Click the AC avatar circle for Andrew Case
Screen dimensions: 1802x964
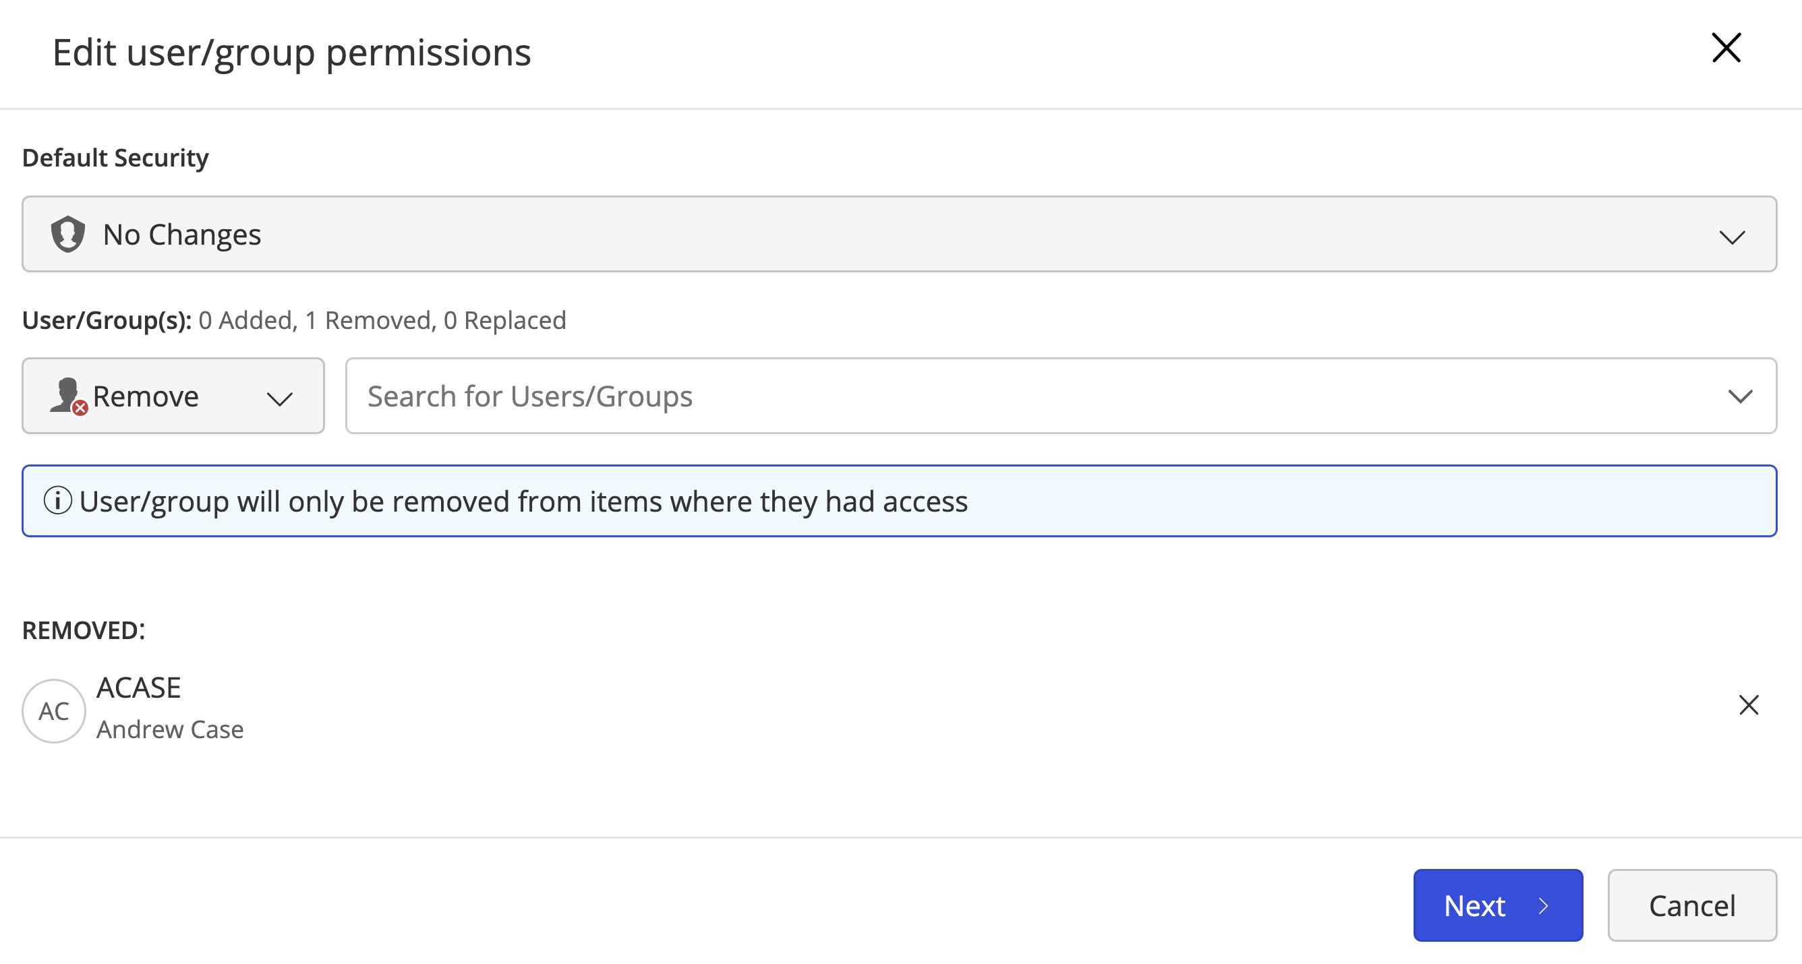54,711
